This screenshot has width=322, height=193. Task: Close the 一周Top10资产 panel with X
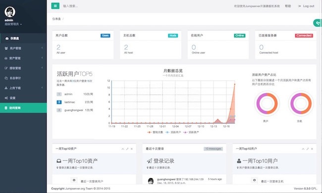point(132,149)
